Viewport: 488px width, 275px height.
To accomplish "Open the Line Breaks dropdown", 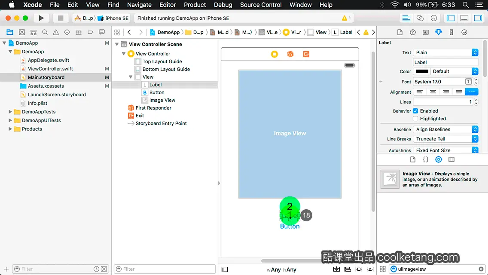I will coord(445,139).
